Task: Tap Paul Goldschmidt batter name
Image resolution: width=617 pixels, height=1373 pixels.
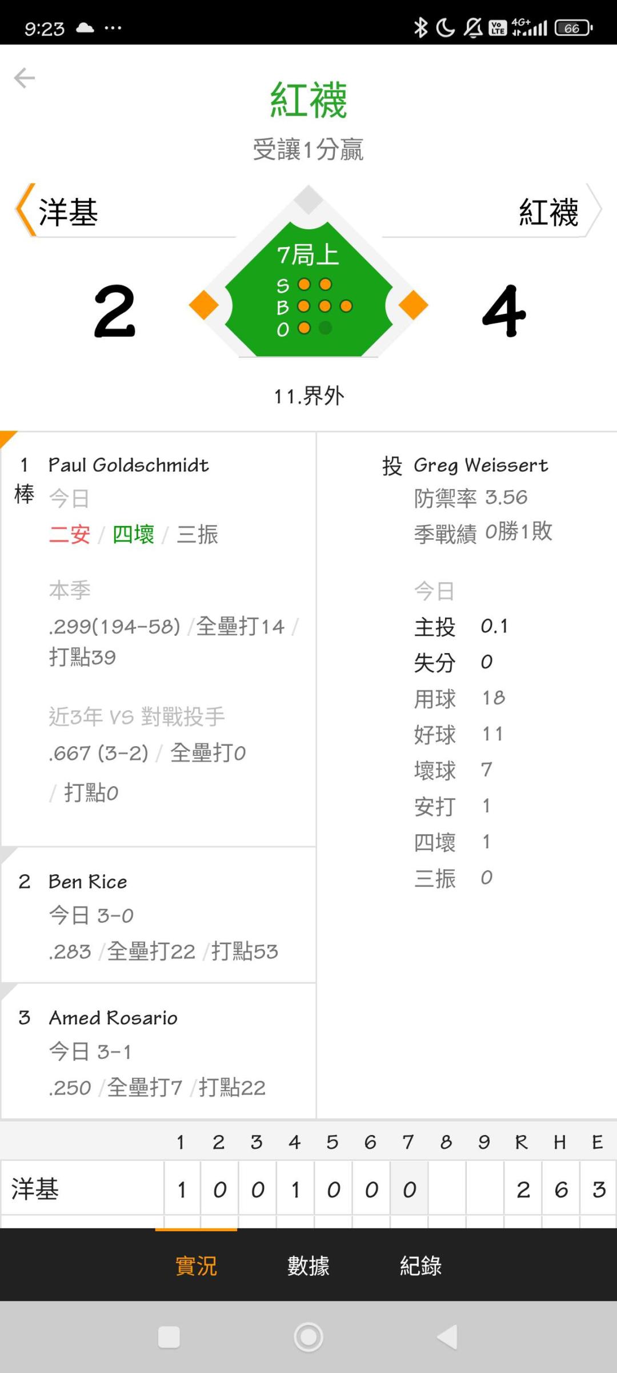Action: (x=129, y=465)
